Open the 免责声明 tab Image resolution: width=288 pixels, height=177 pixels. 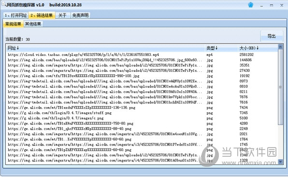(80, 15)
